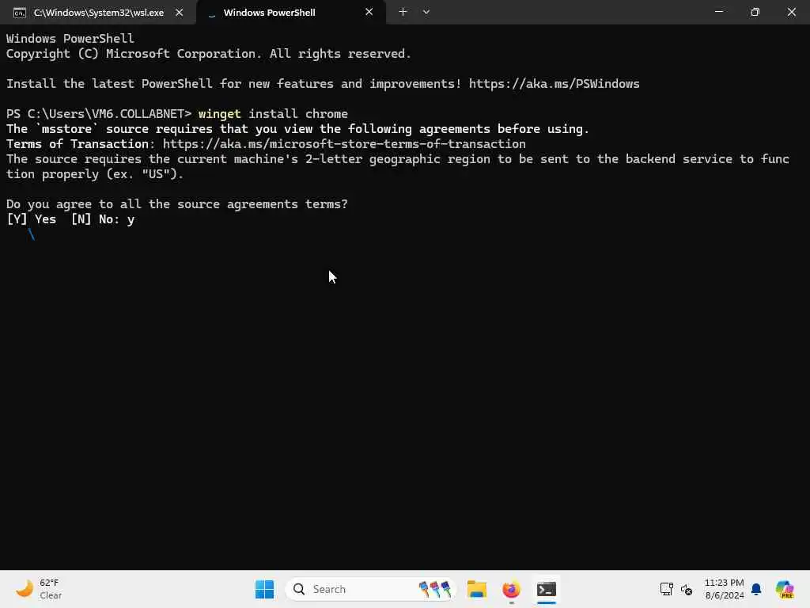The height and width of the screenshot is (608, 810).
Task: Close the terminal window
Action: [x=791, y=12]
